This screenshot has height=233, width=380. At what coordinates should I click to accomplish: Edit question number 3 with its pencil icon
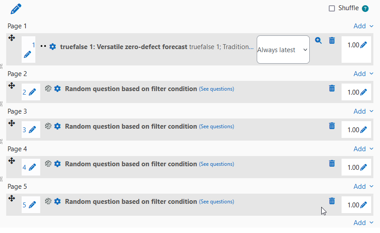[x=32, y=130]
